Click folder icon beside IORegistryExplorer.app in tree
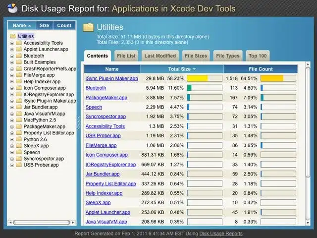The image size is (317, 238). tap(19, 94)
